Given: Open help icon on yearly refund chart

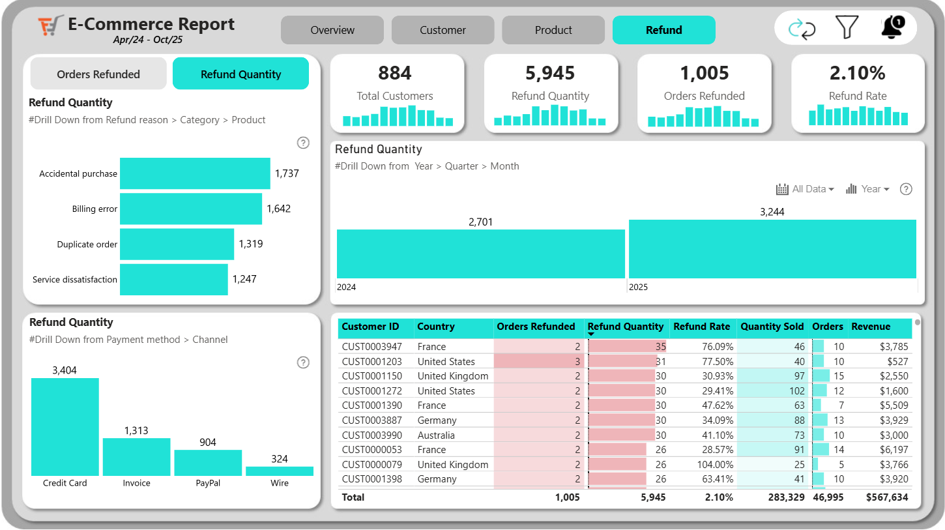Looking at the screenshot, I should [x=906, y=189].
